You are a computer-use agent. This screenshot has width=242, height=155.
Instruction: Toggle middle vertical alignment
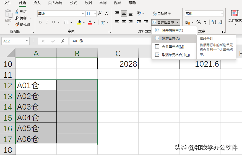124,13
